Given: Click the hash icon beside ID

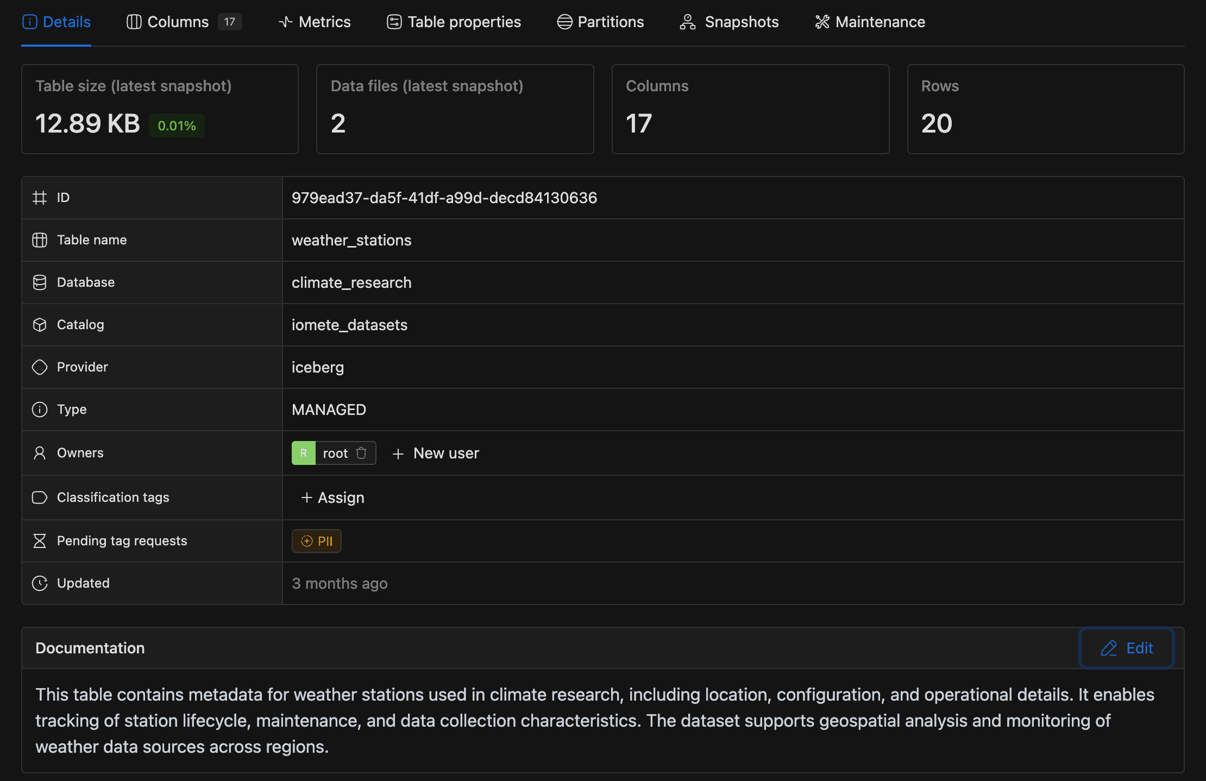Looking at the screenshot, I should pyautogui.click(x=40, y=198).
